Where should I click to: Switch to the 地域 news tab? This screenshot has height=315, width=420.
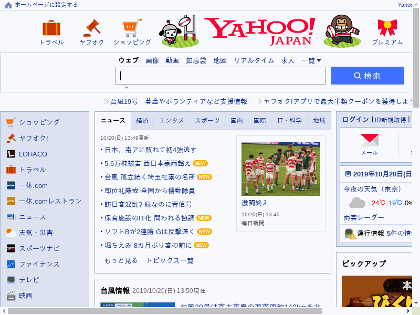tap(319, 121)
